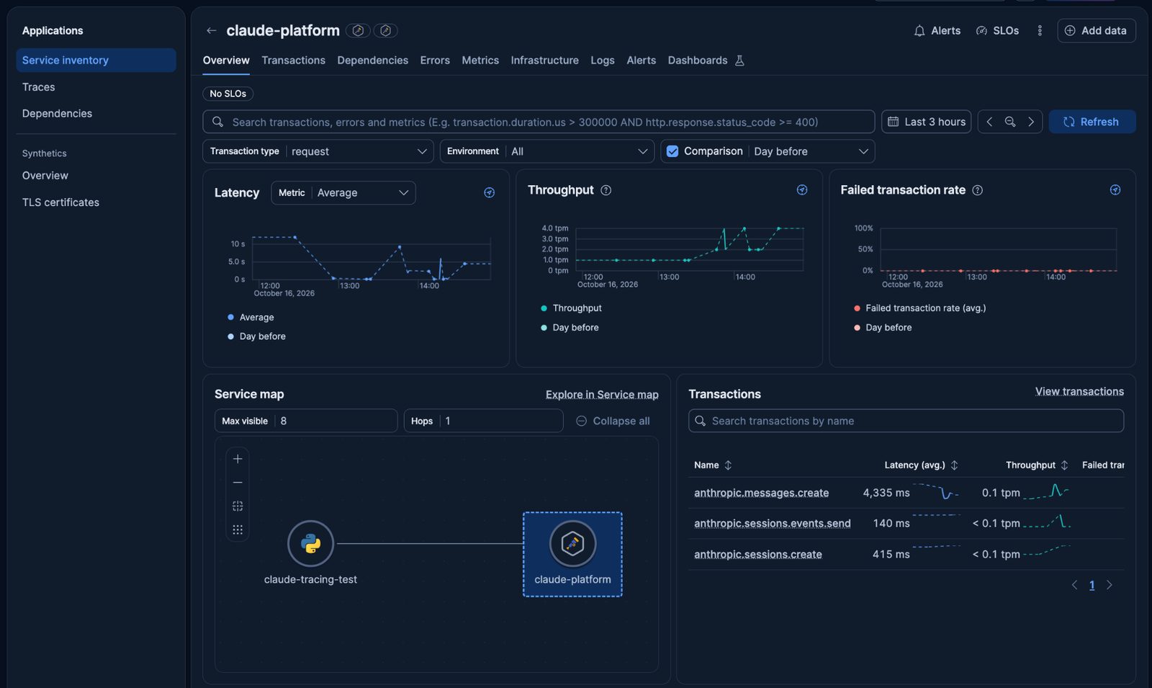
Task: Toggle service map grid layout icon
Action: click(x=238, y=530)
